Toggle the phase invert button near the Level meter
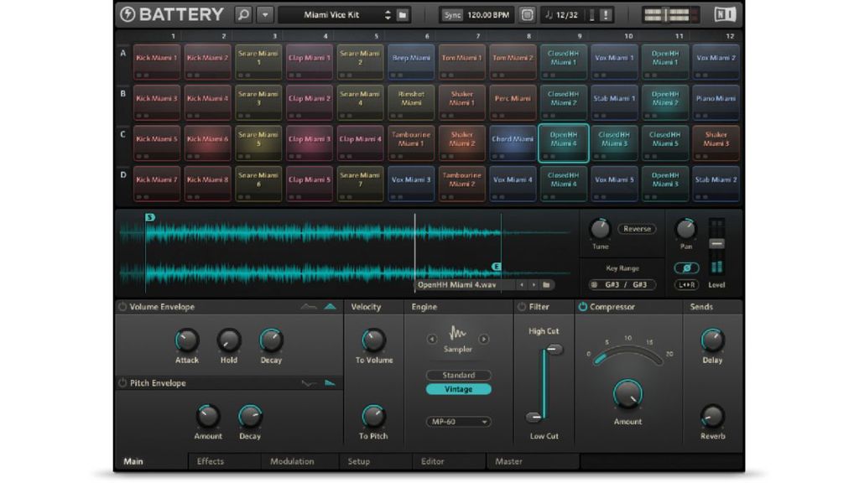859x483 pixels. (x=687, y=268)
